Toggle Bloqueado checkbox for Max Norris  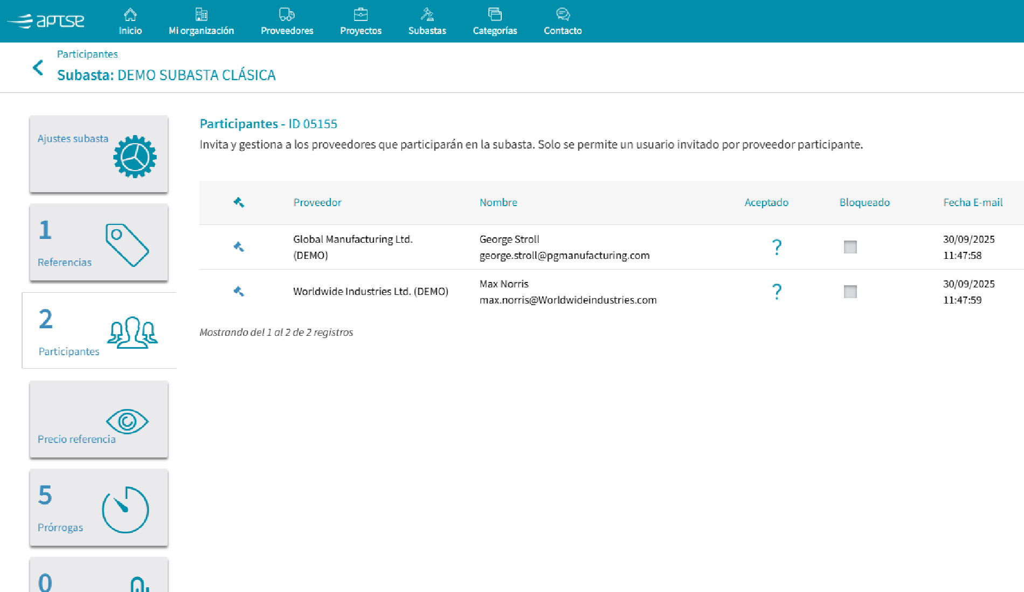pyautogui.click(x=850, y=292)
